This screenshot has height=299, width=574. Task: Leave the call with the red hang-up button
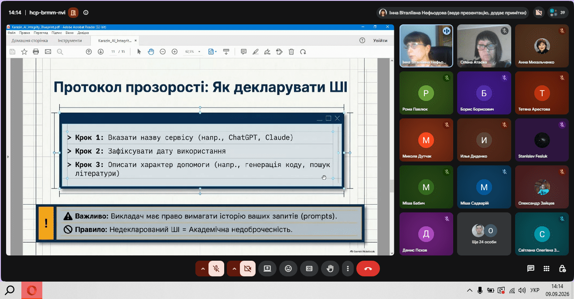[368, 269]
